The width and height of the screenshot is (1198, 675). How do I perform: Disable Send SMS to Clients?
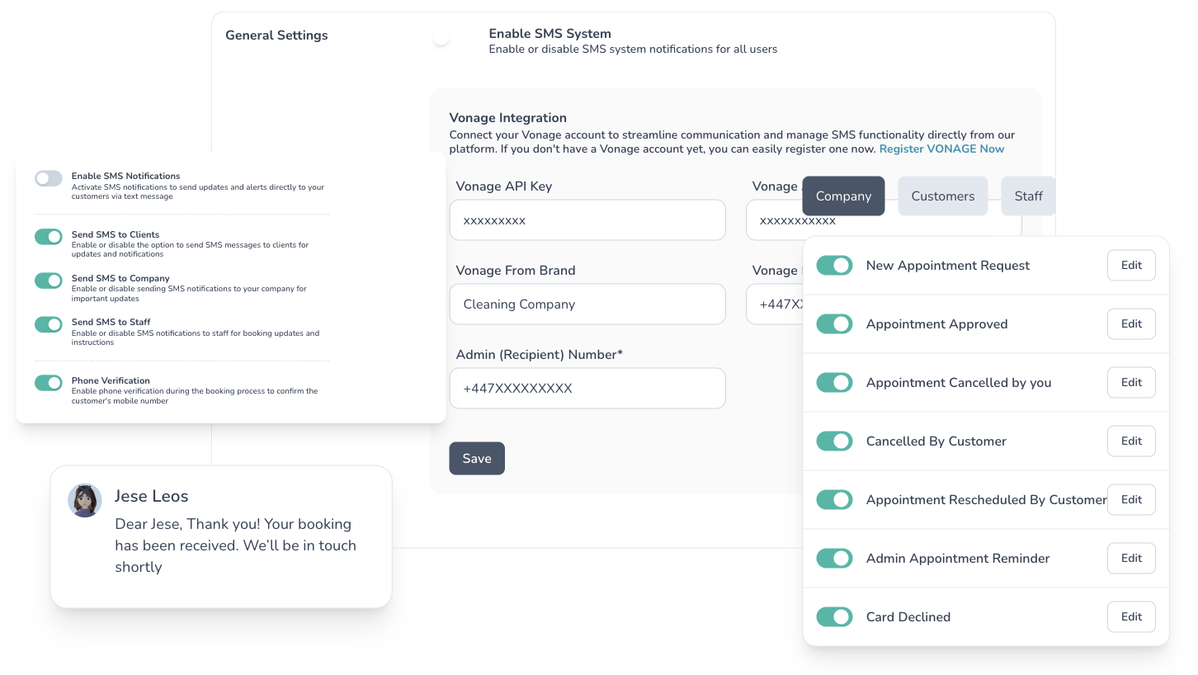click(49, 237)
